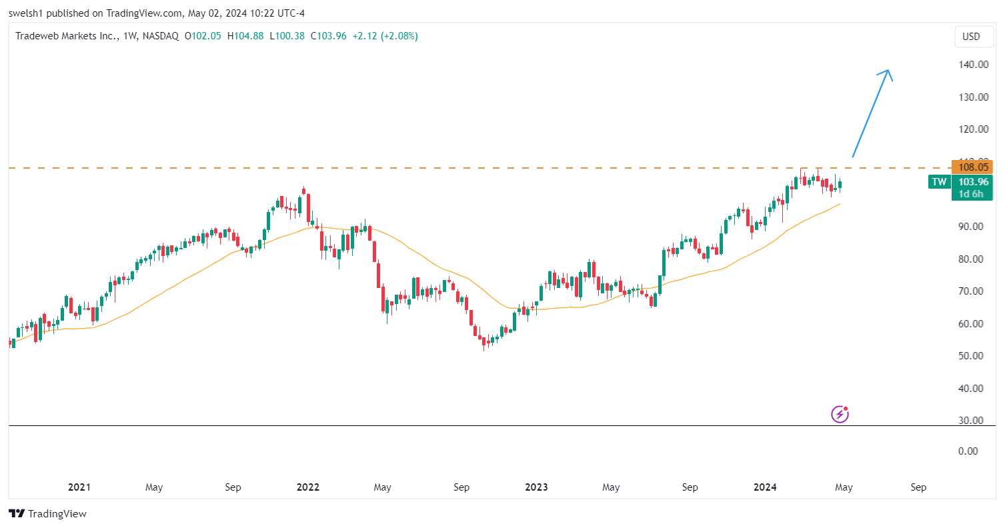1005x528 pixels.
Task: Click the published-by header text at top
Action: [x=157, y=13]
